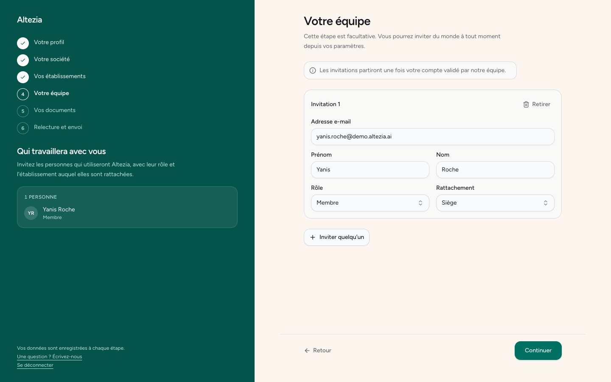The height and width of the screenshot is (382, 611).
Task: Click the YR avatar for Yanis Roche
Action: 31,213
